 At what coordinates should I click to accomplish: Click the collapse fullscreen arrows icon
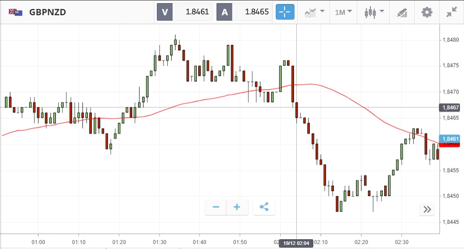coord(451,12)
